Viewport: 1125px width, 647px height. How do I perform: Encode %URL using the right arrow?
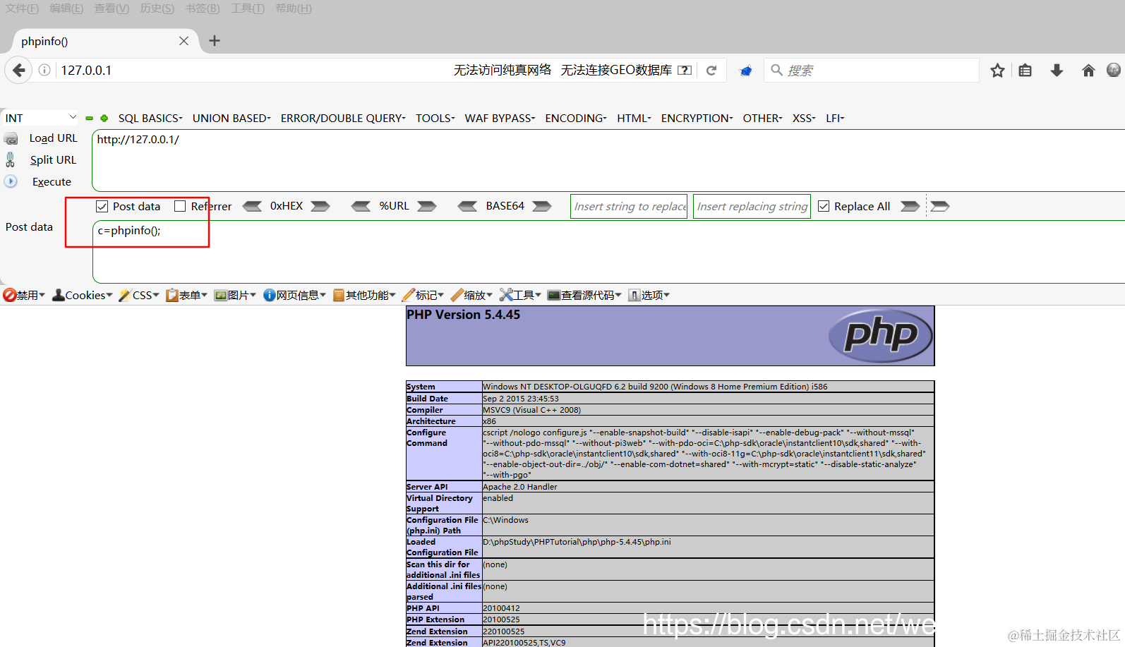click(427, 206)
